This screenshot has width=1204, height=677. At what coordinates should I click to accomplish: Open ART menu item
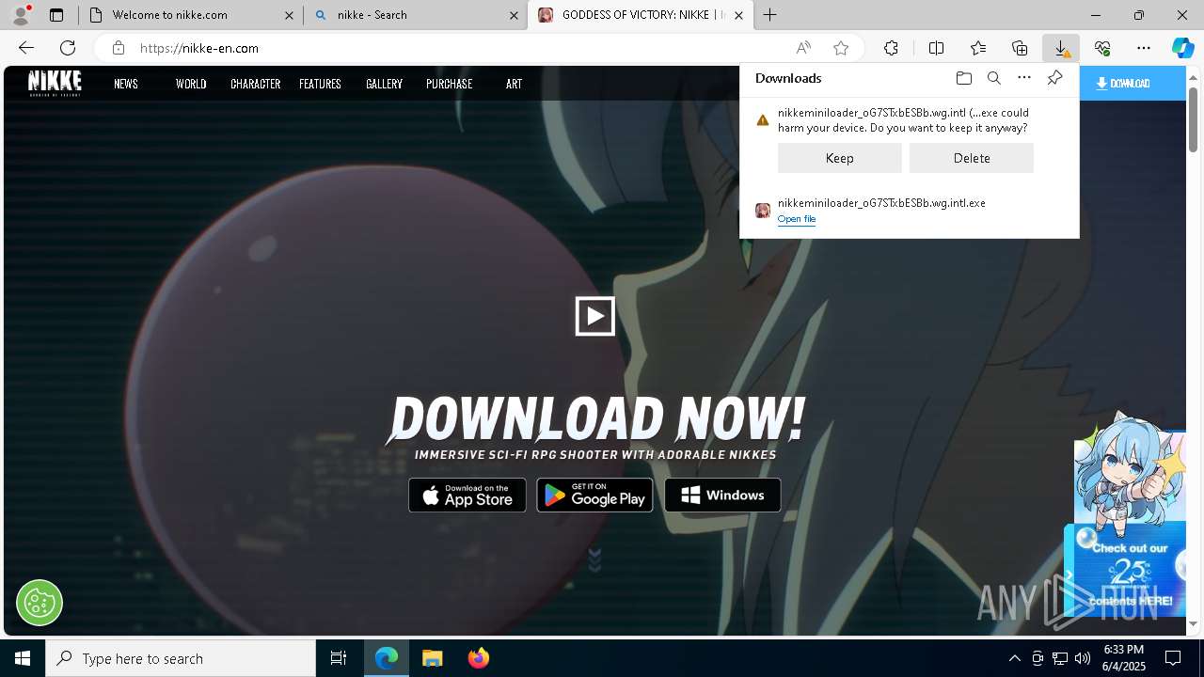point(514,84)
